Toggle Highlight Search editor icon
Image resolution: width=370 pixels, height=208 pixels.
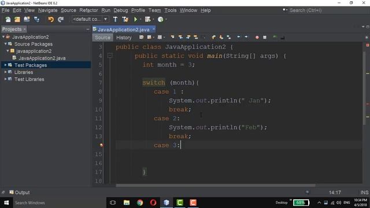tap(195, 37)
